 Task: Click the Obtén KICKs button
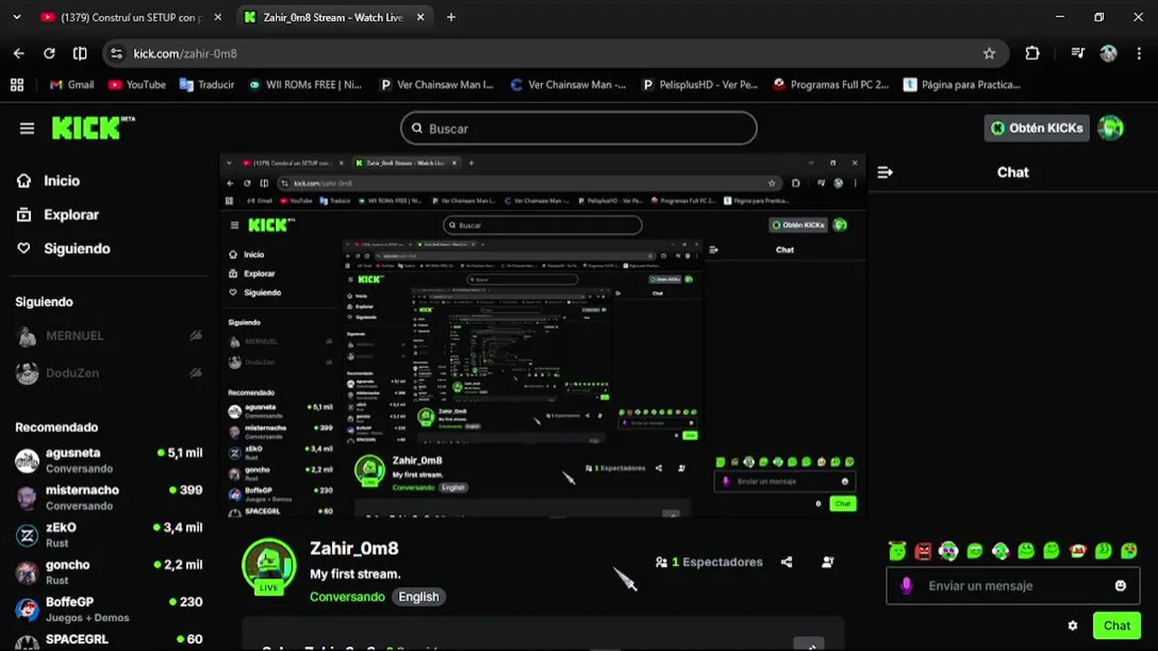(x=1037, y=128)
